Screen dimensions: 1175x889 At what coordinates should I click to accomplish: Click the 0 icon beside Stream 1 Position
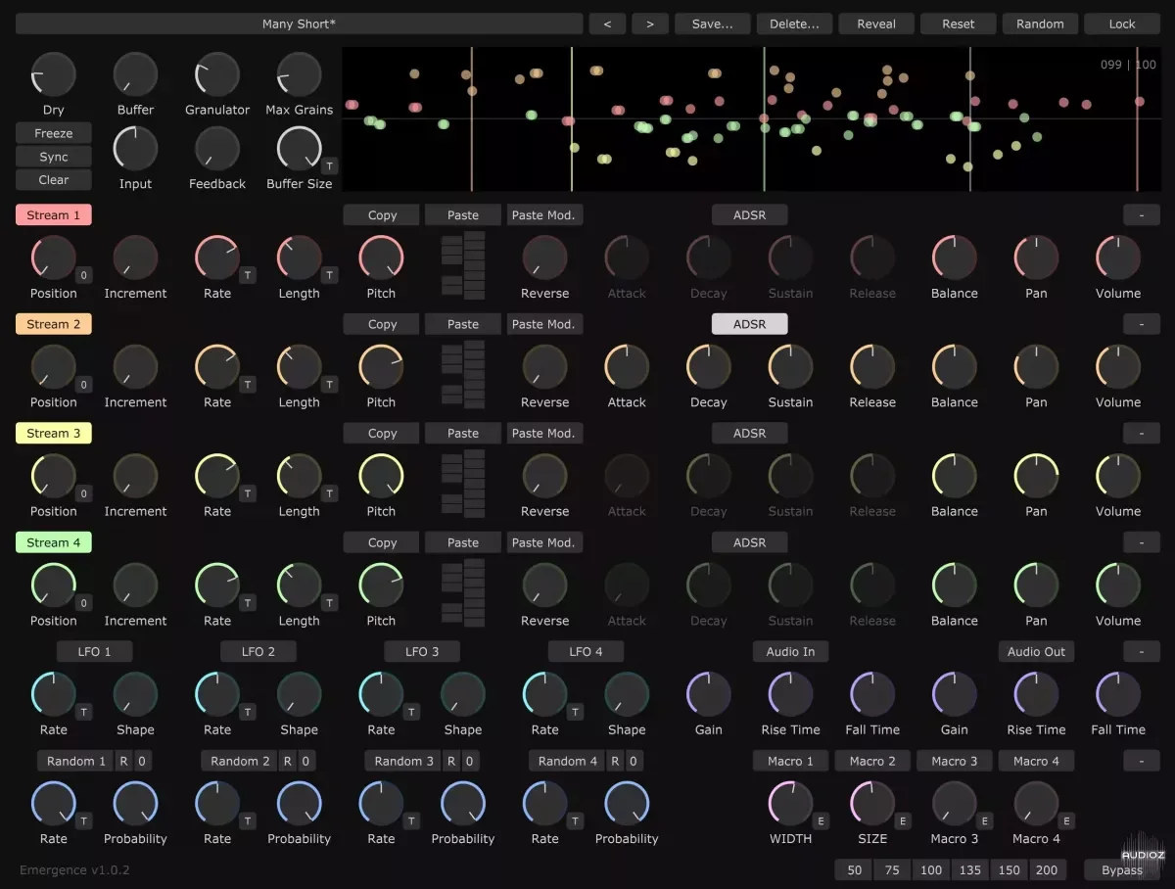tap(84, 275)
